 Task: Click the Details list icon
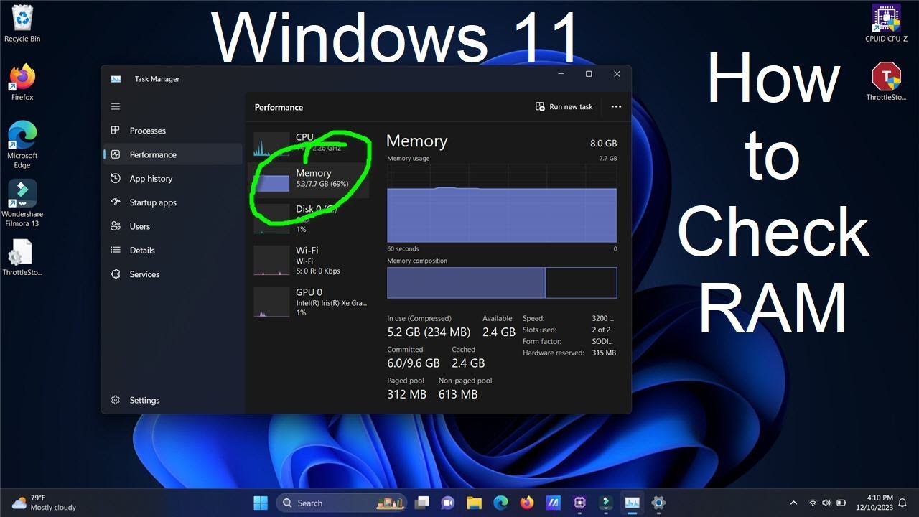(x=116, y=250)
